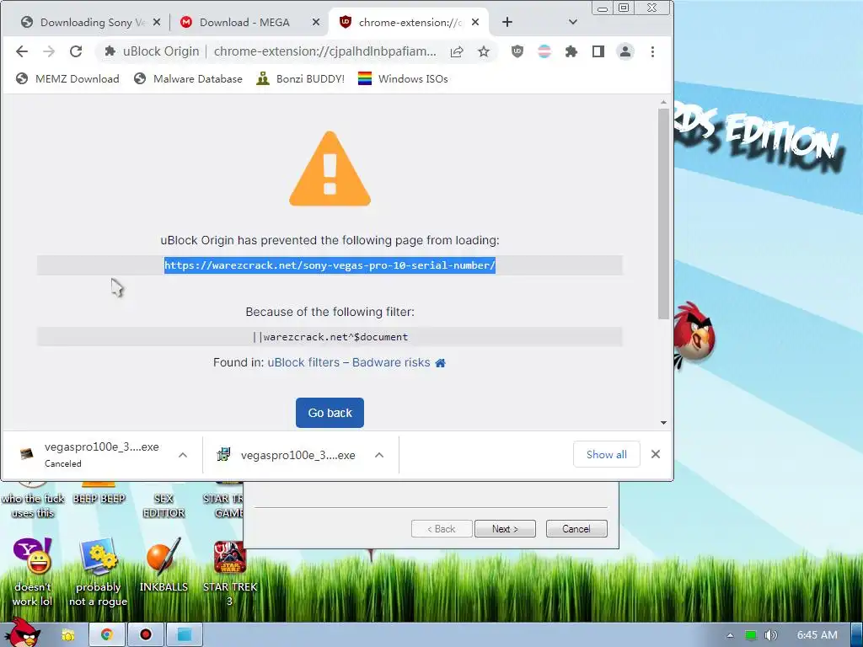Open the STAR TREK 3 desktop icon

(230, 572)
